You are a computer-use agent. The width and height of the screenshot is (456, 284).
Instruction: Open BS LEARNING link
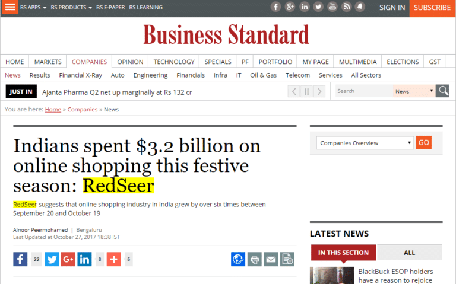[x=145, y=7]
